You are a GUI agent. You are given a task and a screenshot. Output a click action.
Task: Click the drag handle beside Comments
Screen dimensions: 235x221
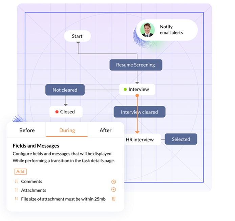tap(16, 181)
